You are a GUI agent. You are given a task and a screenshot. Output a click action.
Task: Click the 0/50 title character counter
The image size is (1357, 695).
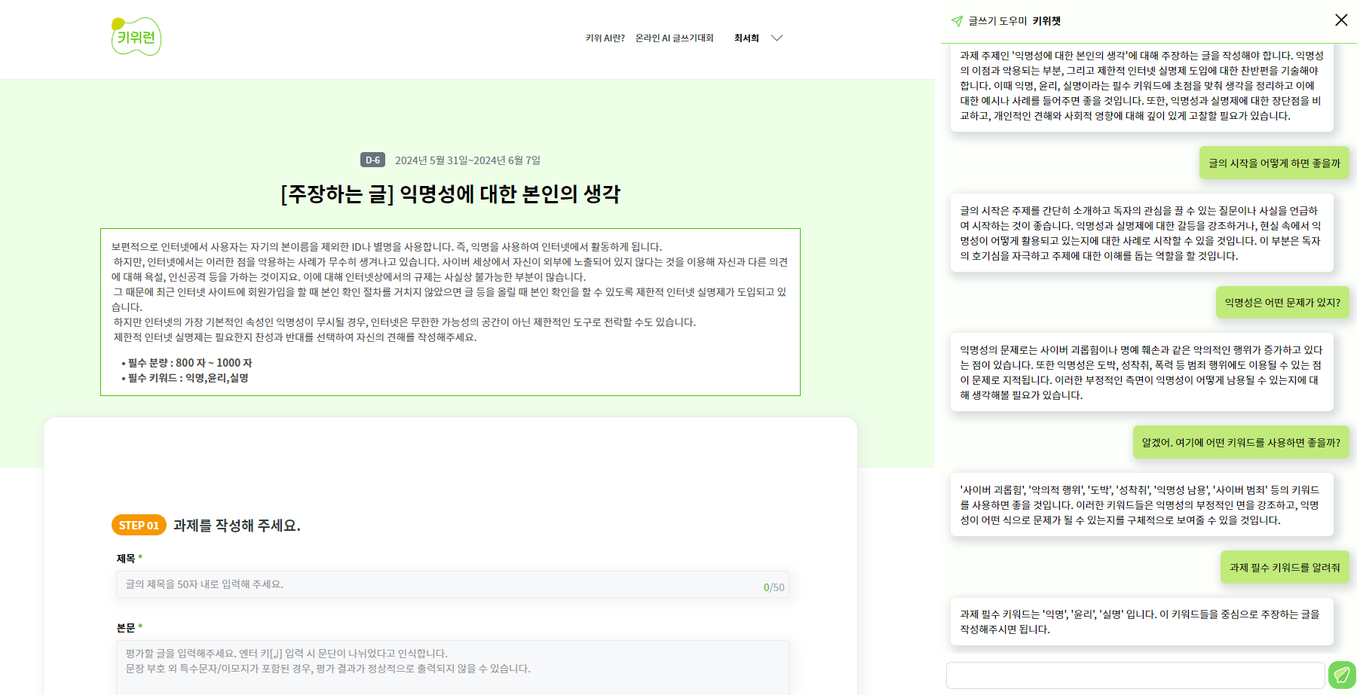pyautogui.click(x=773, y=587)
